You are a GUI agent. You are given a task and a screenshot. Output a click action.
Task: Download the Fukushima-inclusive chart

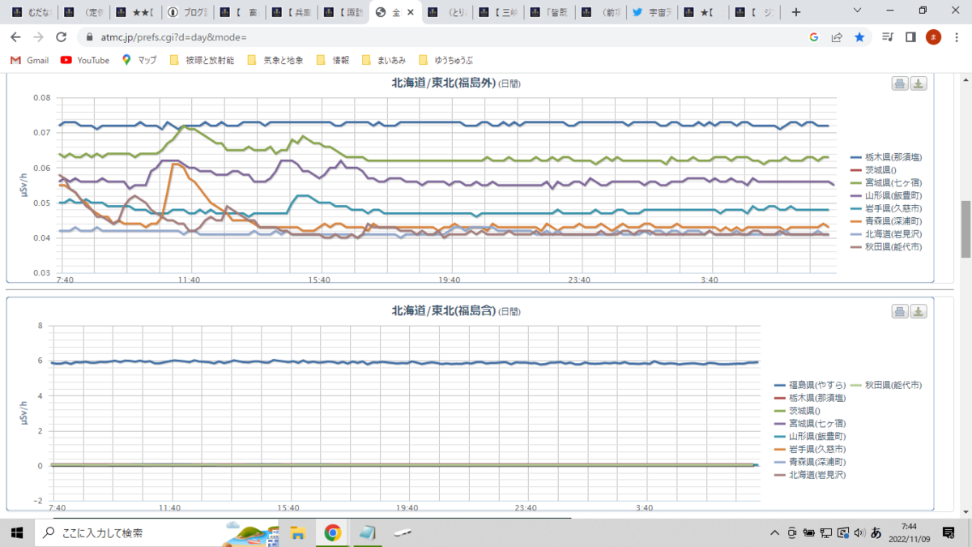[x=919, y=311]
